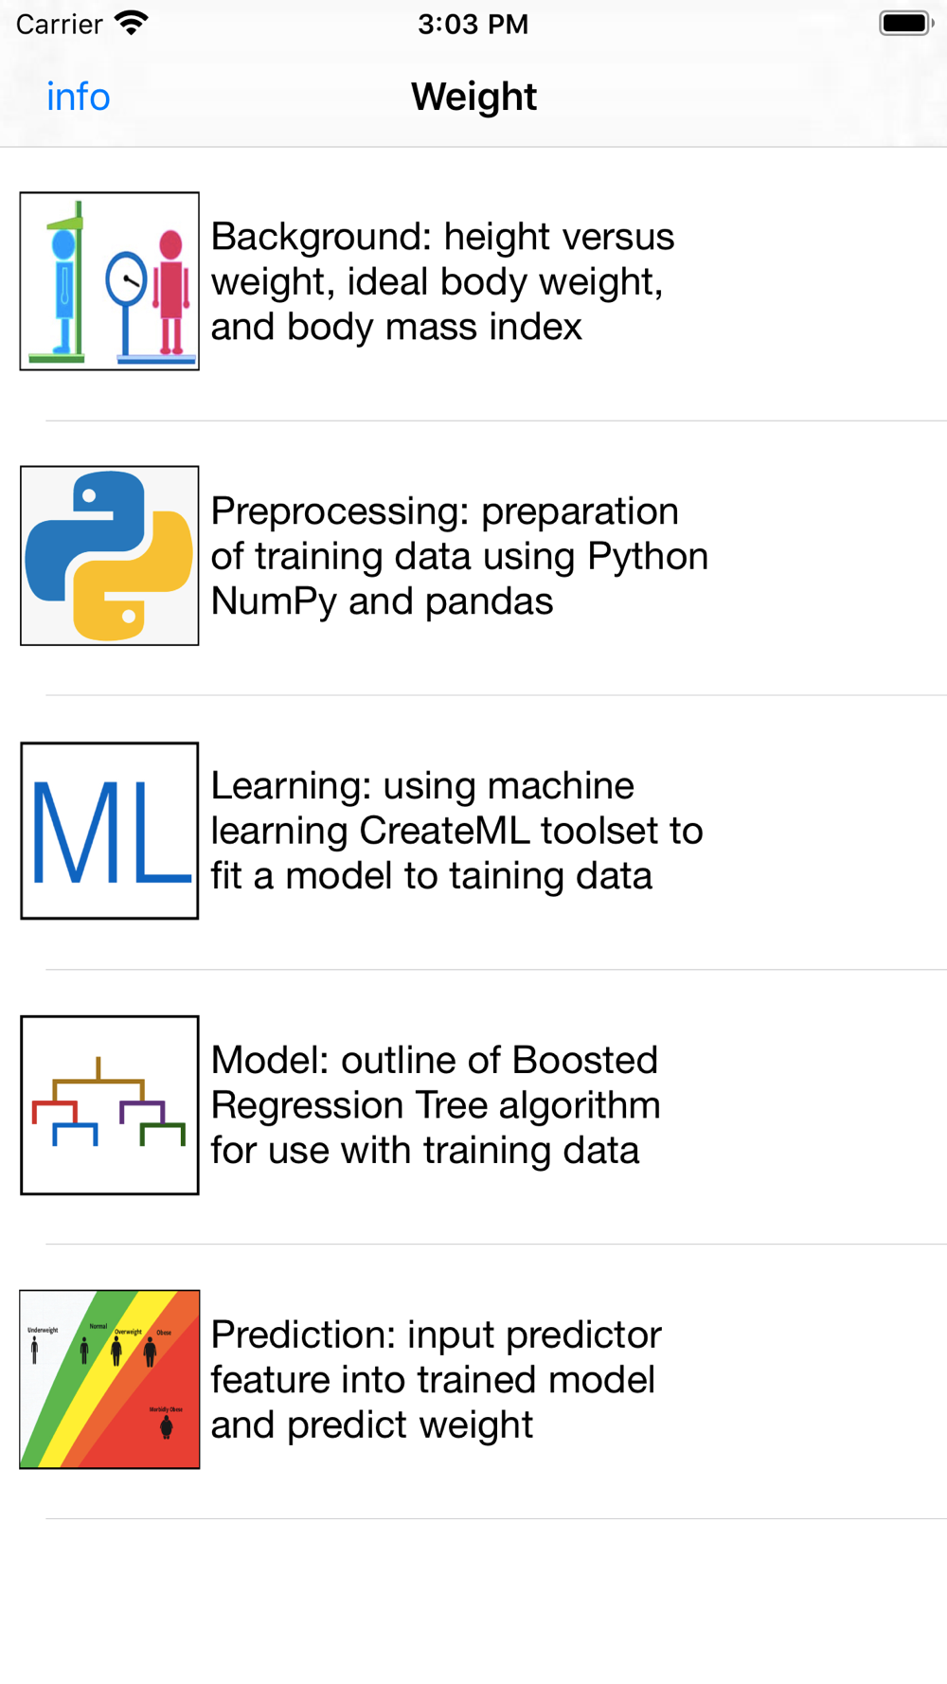Open the info link in navigation bar
This screenshot has width=947, height=1684.
click(79, 97)
